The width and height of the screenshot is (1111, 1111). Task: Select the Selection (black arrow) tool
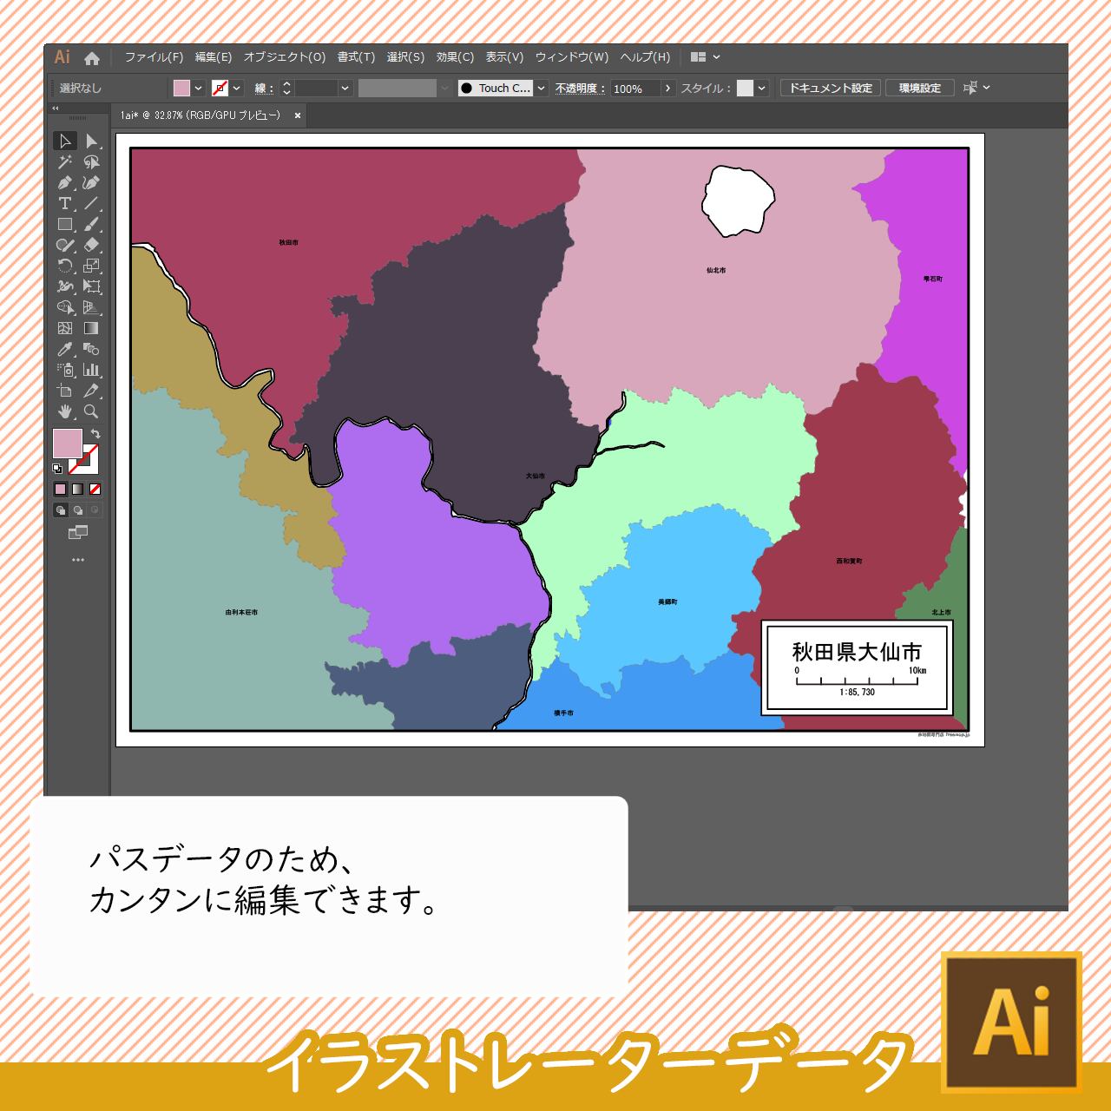coord(65,141)
